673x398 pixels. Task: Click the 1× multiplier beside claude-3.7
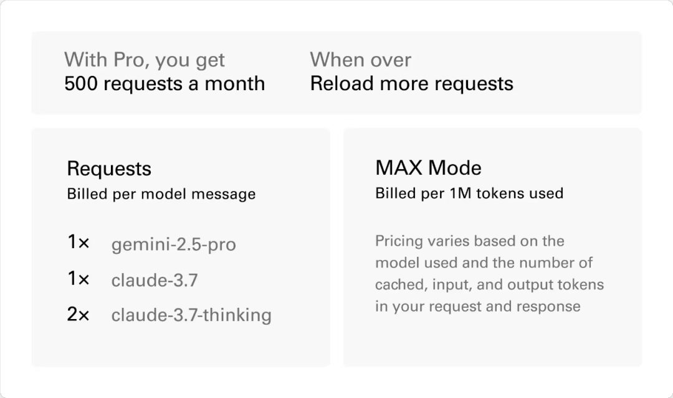79,279
